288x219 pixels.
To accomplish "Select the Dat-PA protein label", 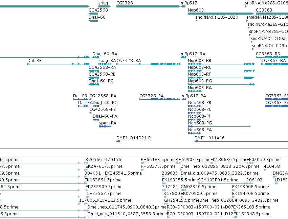I will [85, 103].
